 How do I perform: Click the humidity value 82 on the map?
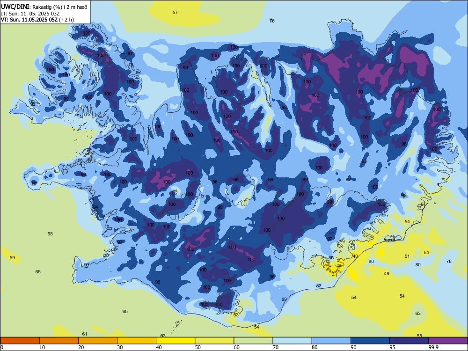pyautogui.click(x=319, y=285)
